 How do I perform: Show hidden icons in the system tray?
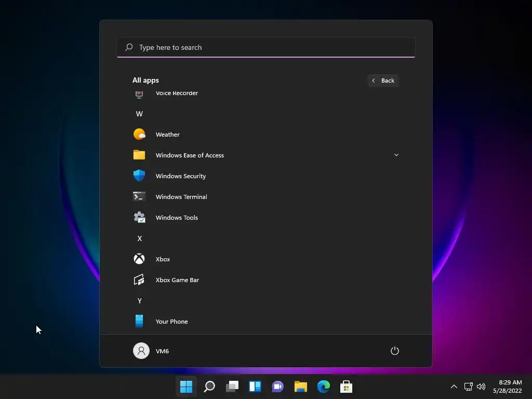(x=454, y=387)
